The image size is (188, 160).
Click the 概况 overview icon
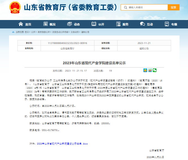45,24
